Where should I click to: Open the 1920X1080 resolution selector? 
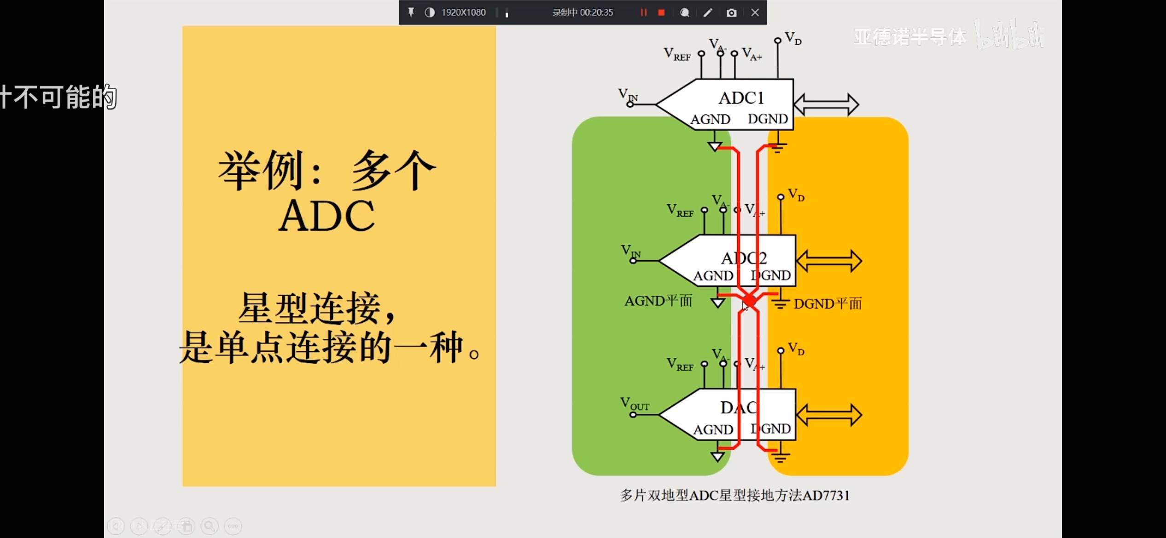[x=463, y=12]
